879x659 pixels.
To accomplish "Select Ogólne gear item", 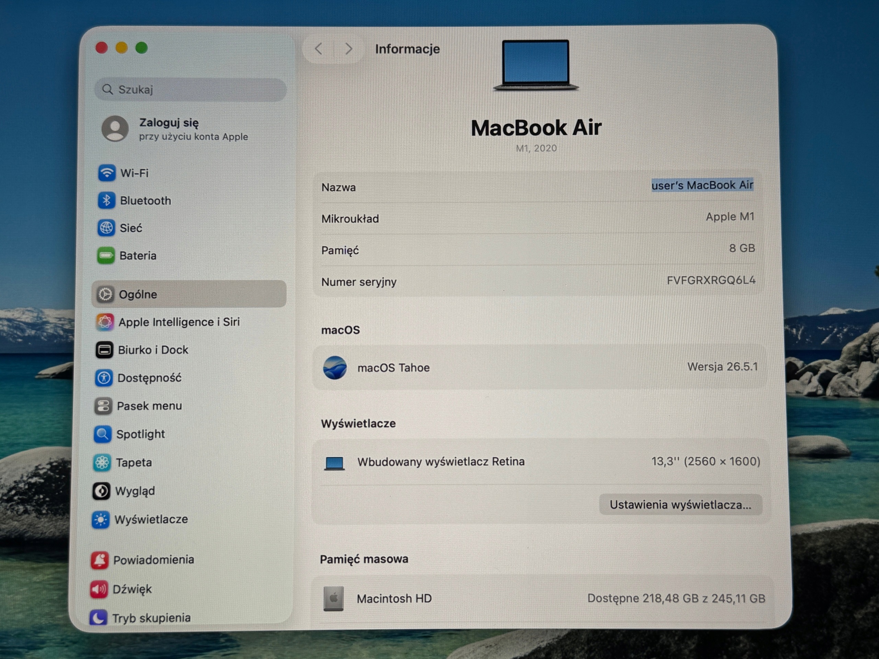I will (189, 294).
